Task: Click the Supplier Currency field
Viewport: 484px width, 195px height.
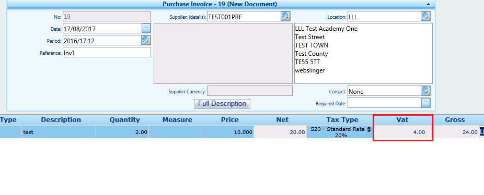Action: [250, 91]
